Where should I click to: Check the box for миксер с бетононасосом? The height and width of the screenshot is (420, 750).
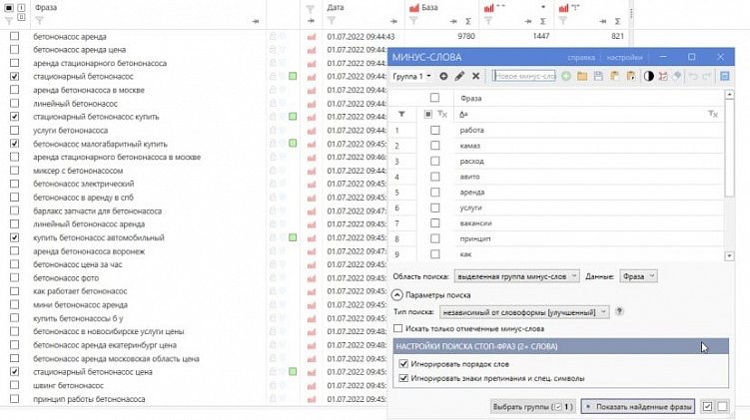click(15, 171)
